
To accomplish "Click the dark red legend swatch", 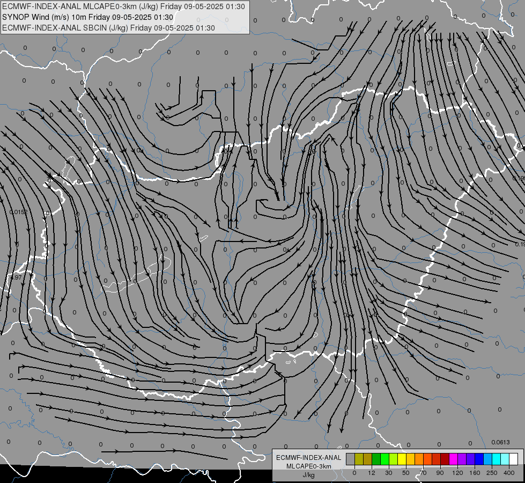I will (x=445, y=459).
